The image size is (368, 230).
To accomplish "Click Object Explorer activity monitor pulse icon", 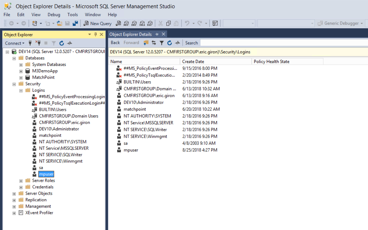I will coord(69,43).
